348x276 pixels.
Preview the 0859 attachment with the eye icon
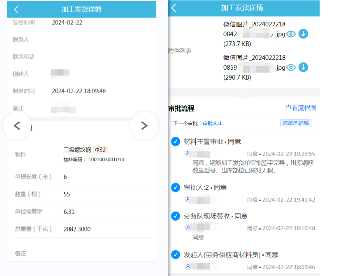click(x=291, y=67)
